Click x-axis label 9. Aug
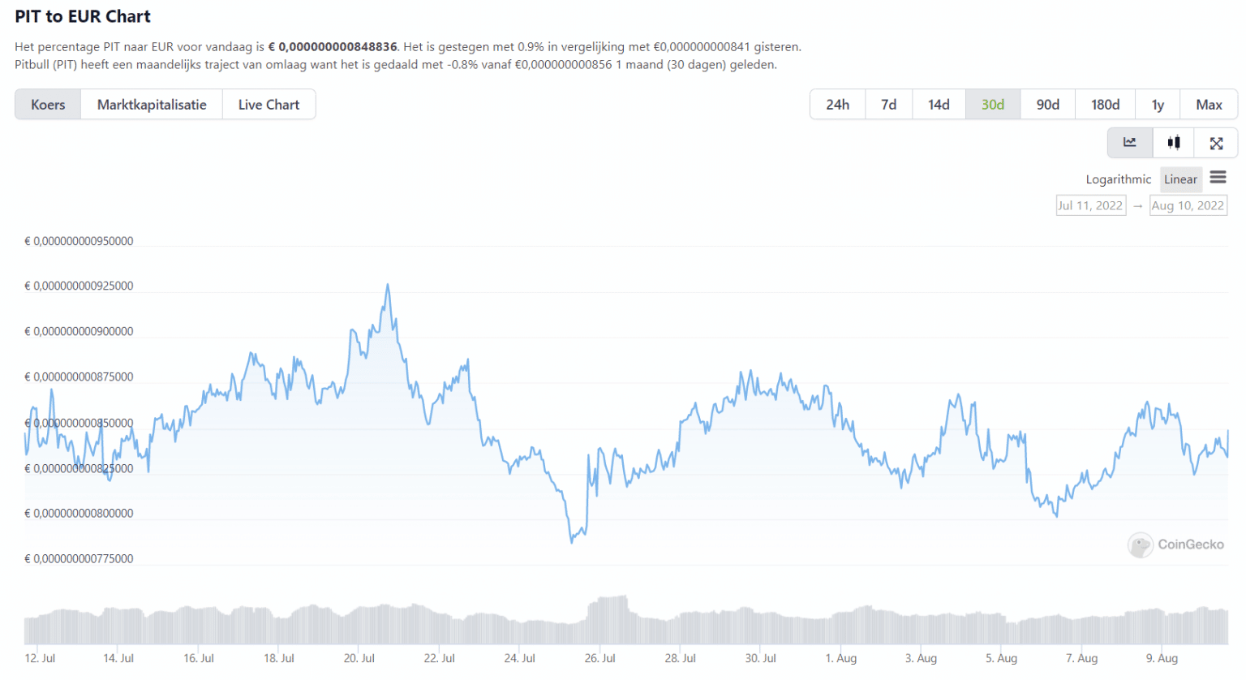 click(x=1162, y=658)
